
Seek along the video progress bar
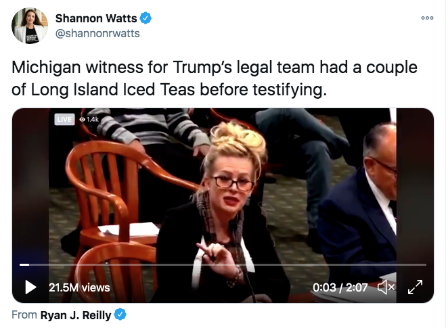pos(223,264)
